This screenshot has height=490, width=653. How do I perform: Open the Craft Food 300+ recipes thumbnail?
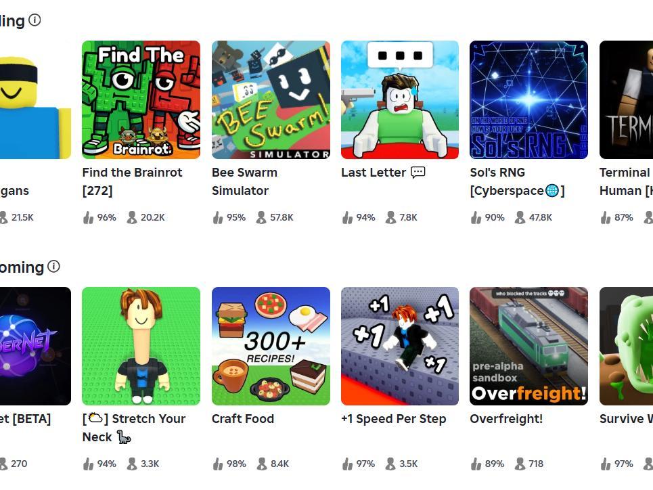pyautogui.click(x=271, y=346)
